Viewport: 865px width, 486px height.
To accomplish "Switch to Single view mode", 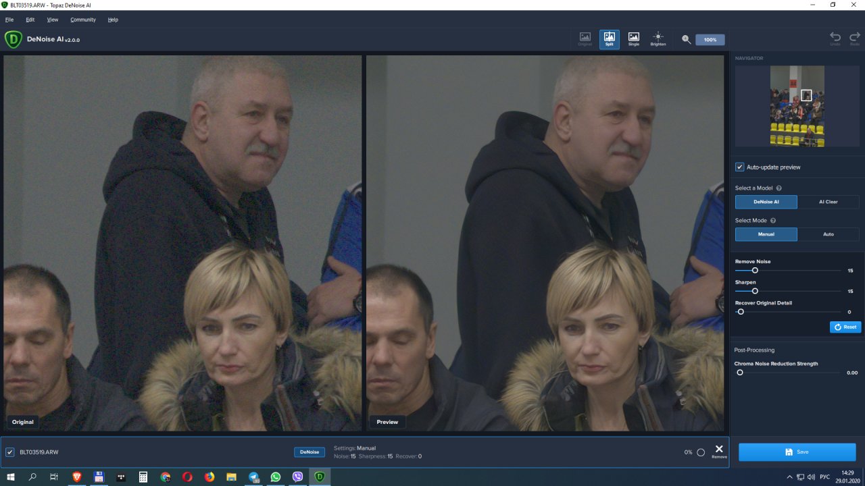I will (634, 39).
